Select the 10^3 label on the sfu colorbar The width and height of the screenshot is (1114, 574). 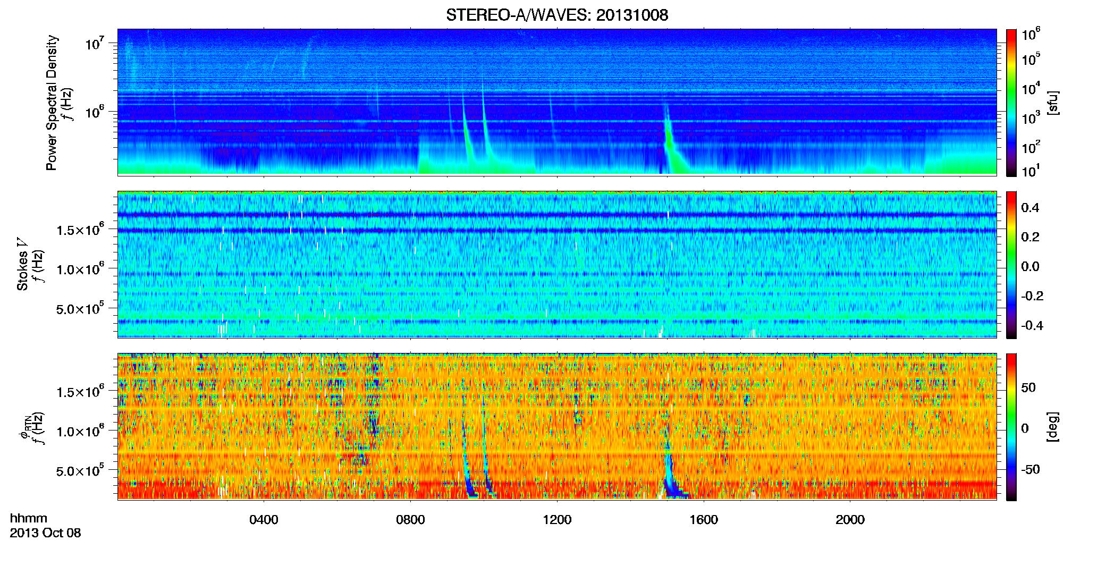pos(1031,117)
